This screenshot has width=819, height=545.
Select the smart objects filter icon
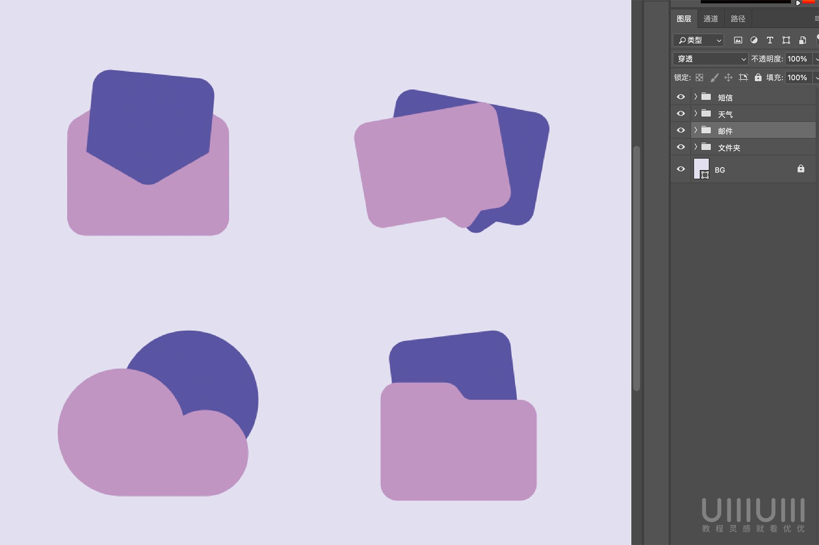point(803,41)
